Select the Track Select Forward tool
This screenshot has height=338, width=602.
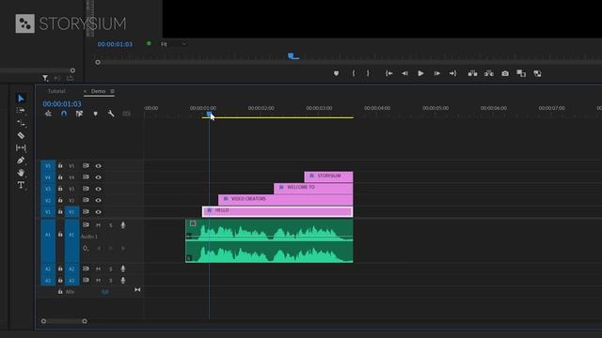click(21, 111)
